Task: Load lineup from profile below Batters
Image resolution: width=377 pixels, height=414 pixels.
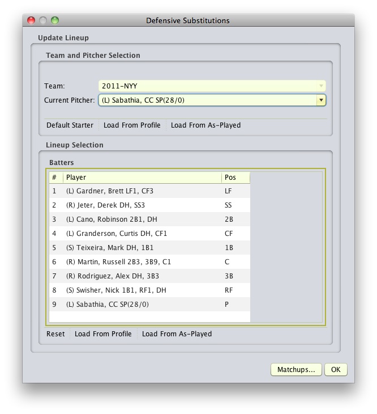Action: (x=103, y=334)
